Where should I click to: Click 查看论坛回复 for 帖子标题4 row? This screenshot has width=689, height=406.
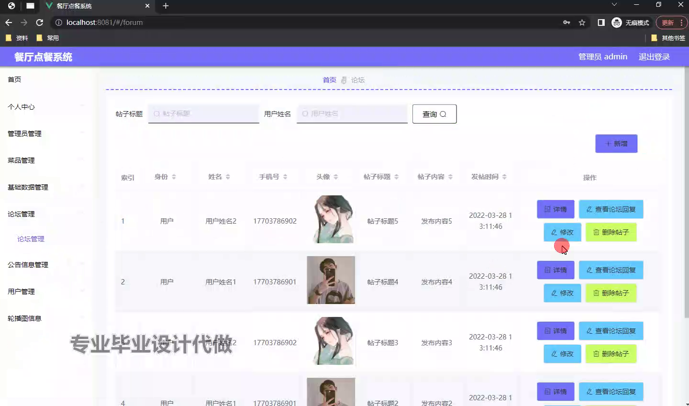pos(611,270)
